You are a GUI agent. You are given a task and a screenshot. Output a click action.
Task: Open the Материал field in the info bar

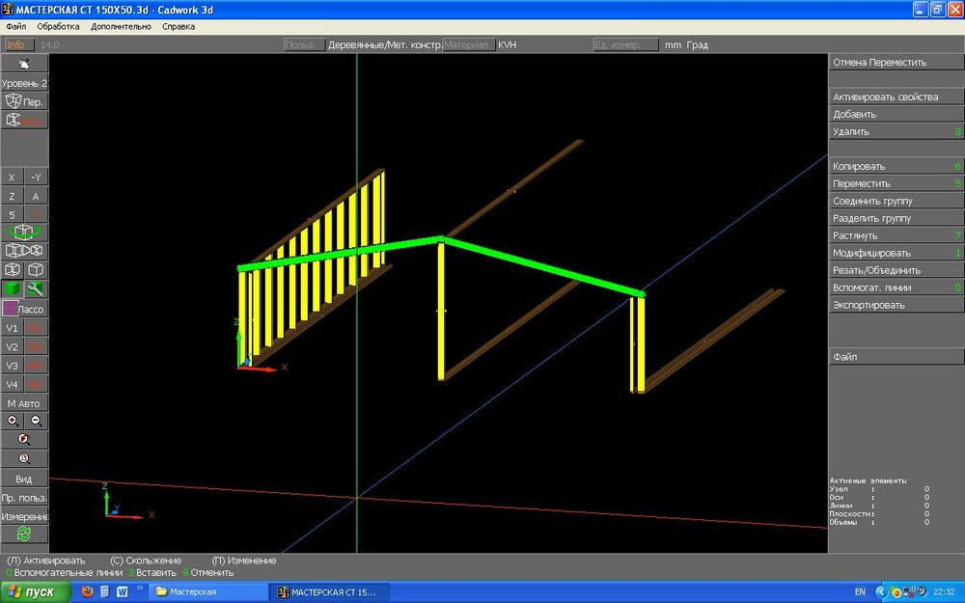(x=468, y=45)
